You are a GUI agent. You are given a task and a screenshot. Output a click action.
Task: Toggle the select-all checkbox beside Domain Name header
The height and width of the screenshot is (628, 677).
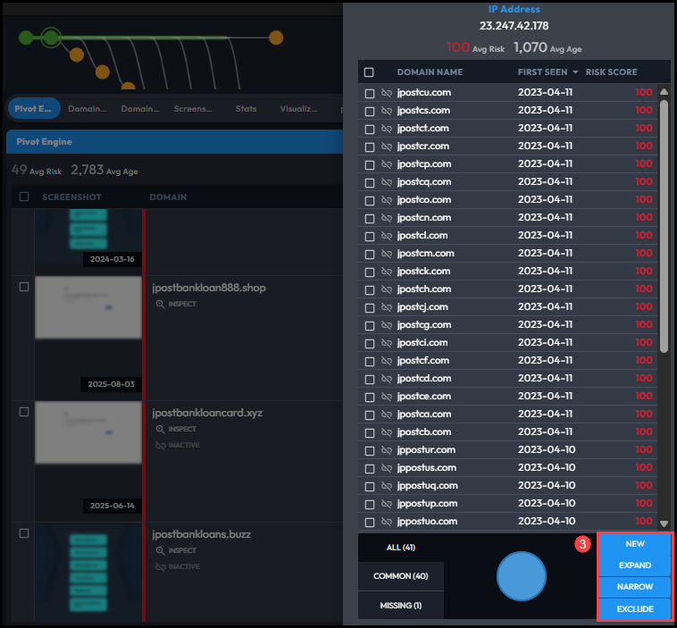pos(369,71)
